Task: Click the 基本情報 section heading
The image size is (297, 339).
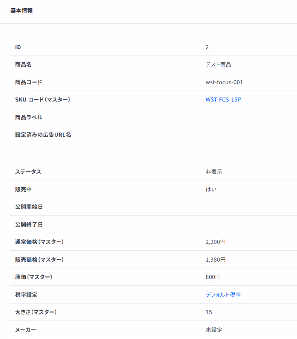Action: (x=22, y=10)
